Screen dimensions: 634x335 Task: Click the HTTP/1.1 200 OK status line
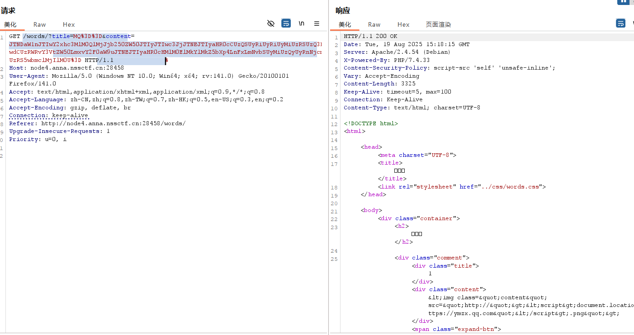[370, 36]
